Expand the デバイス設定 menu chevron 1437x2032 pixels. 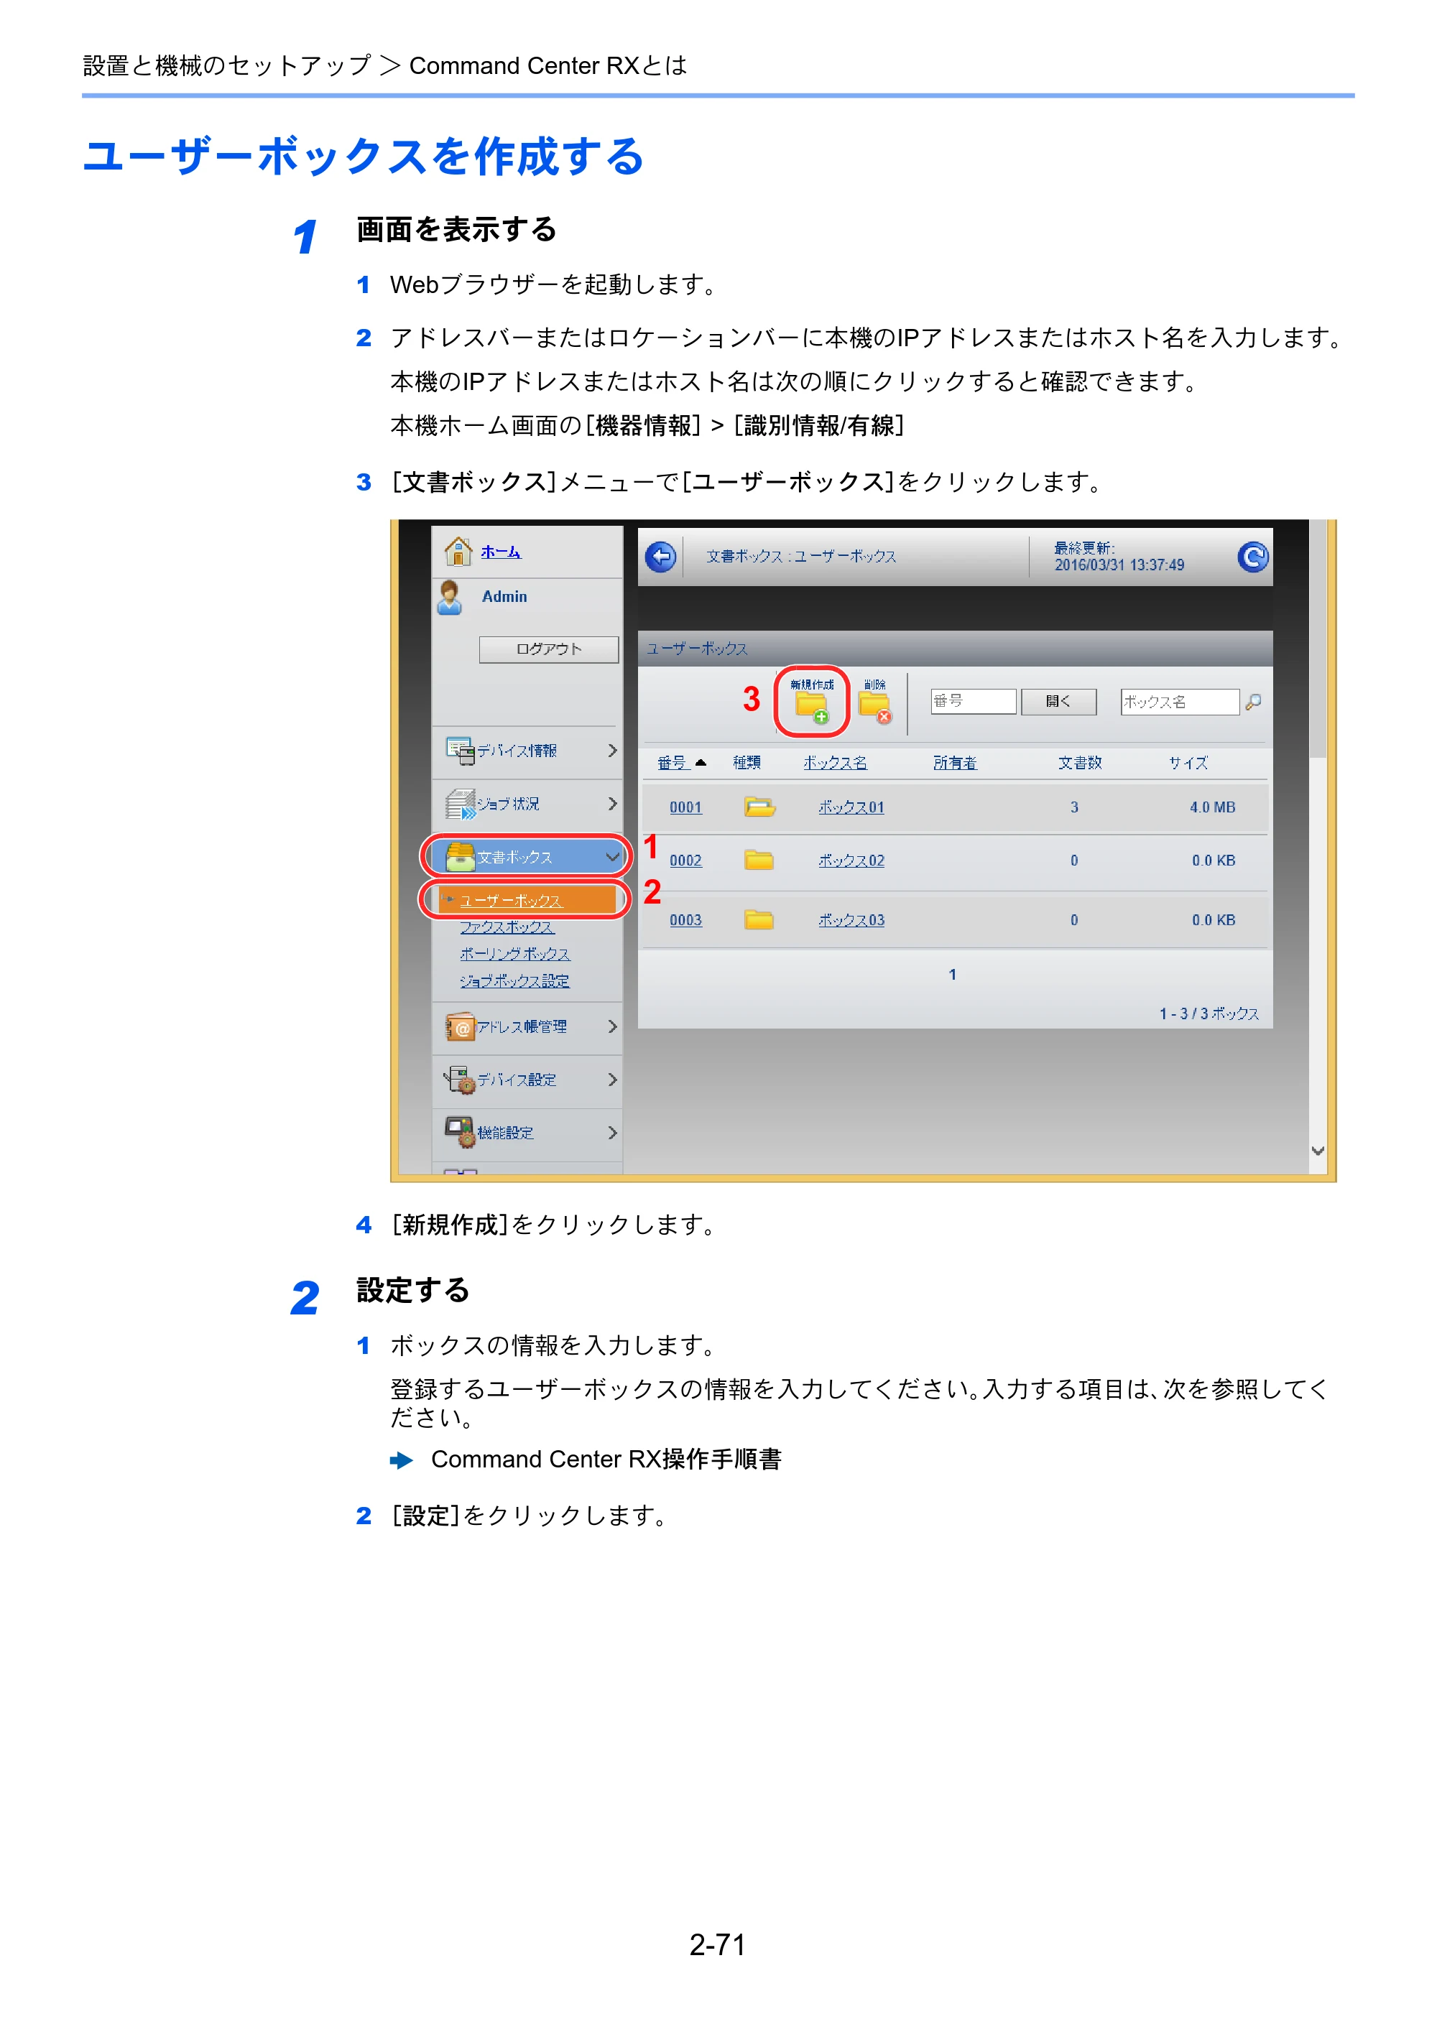[612, 1080]
